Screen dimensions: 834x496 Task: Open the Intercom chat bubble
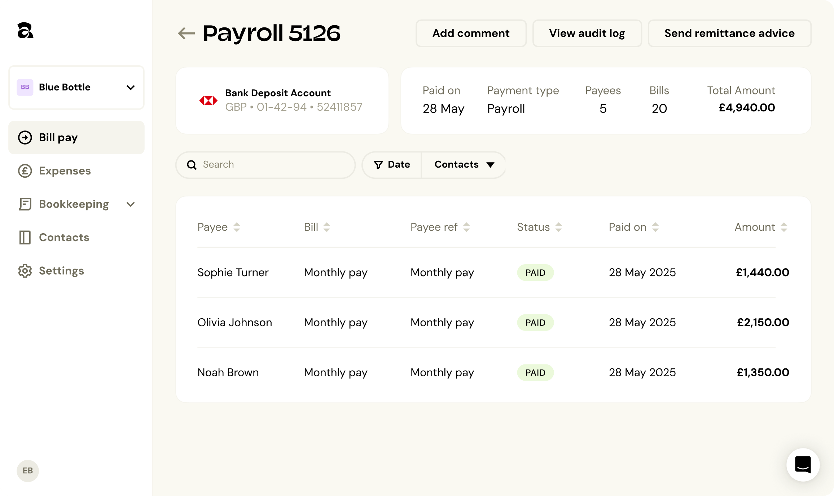803,465
